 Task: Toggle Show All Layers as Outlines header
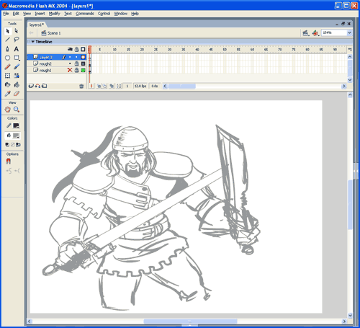coord(83,49)
